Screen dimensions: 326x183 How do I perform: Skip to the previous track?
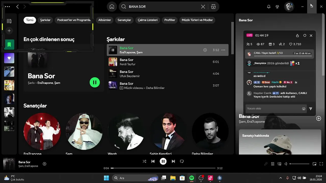[x=153, y=161]
